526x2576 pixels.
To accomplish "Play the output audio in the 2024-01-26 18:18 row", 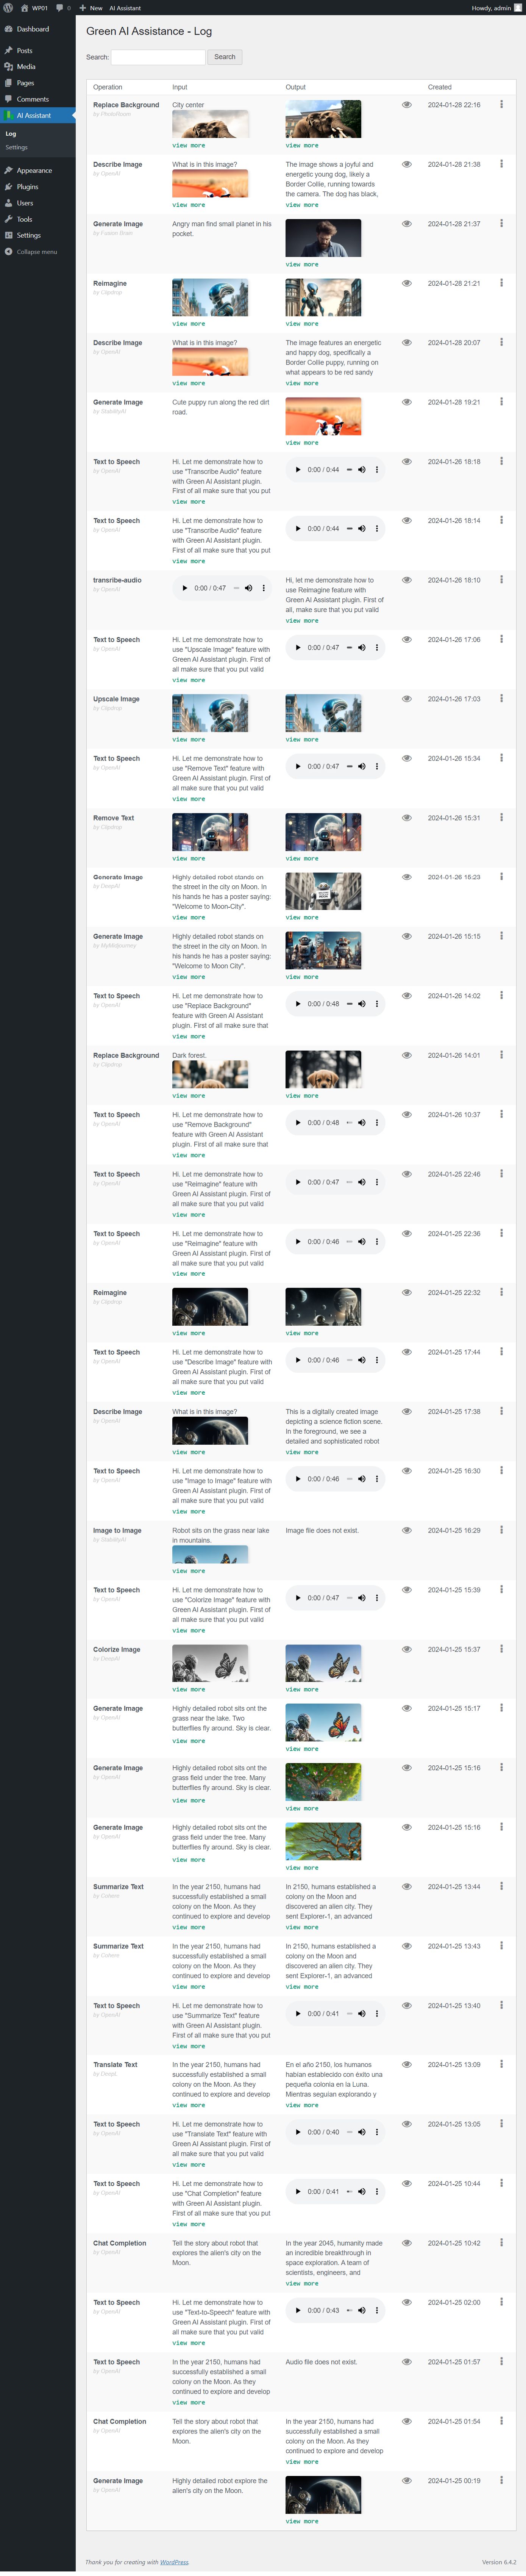I will (298, 470).
